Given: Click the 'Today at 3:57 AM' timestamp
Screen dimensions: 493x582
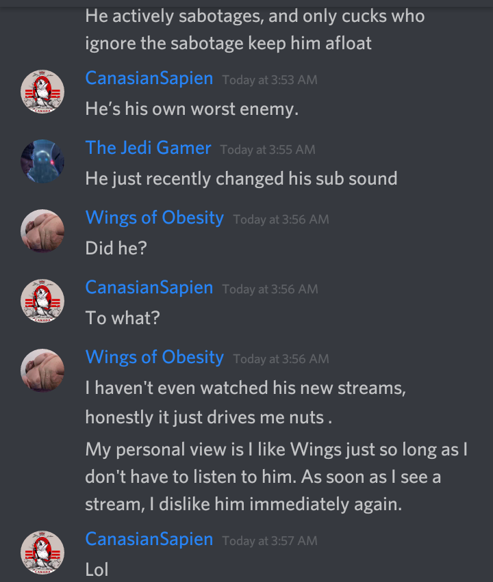Looking at the screenshot, I should [x=270, y=541].
